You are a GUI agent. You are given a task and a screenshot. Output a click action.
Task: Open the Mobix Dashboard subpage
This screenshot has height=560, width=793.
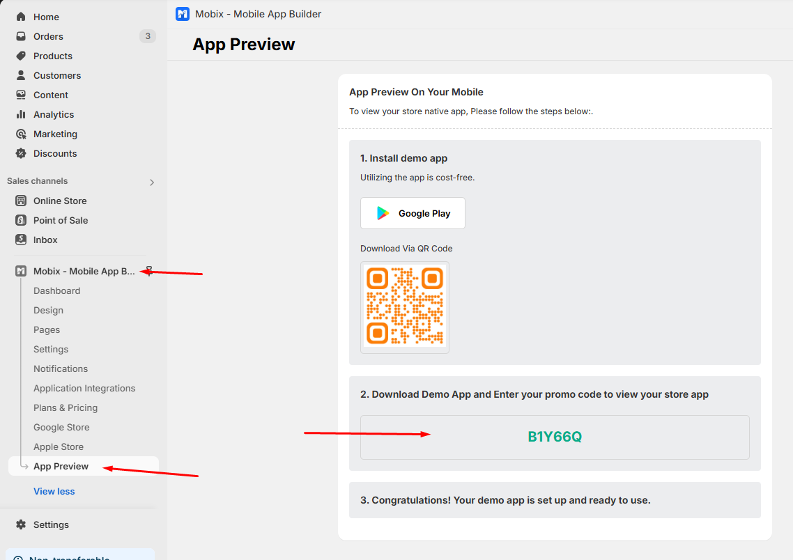(x=56, y=290)
